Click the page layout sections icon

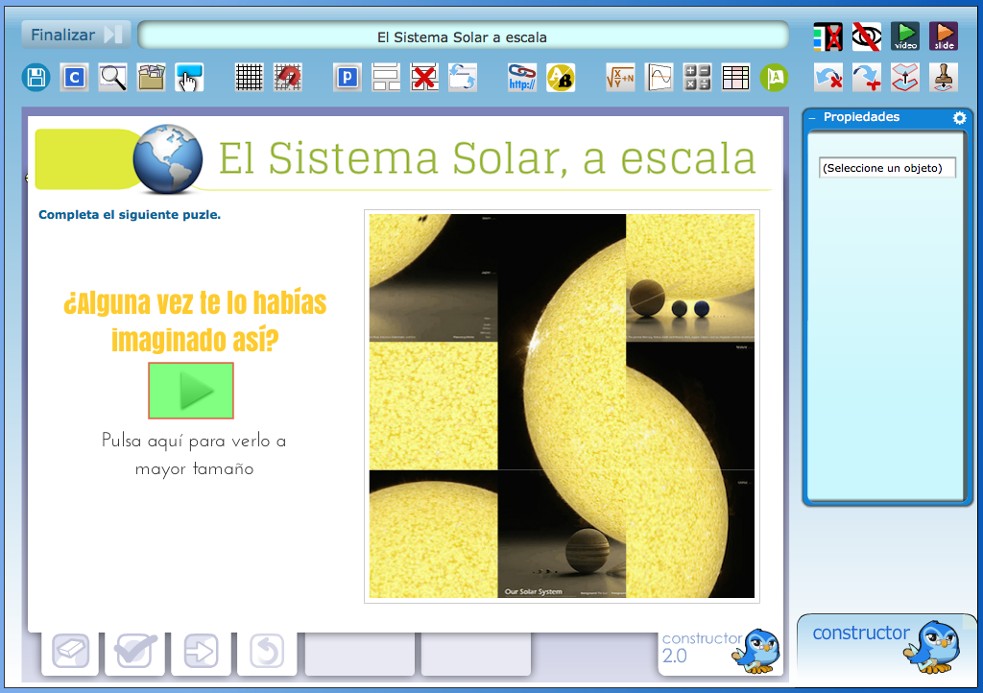386,78
